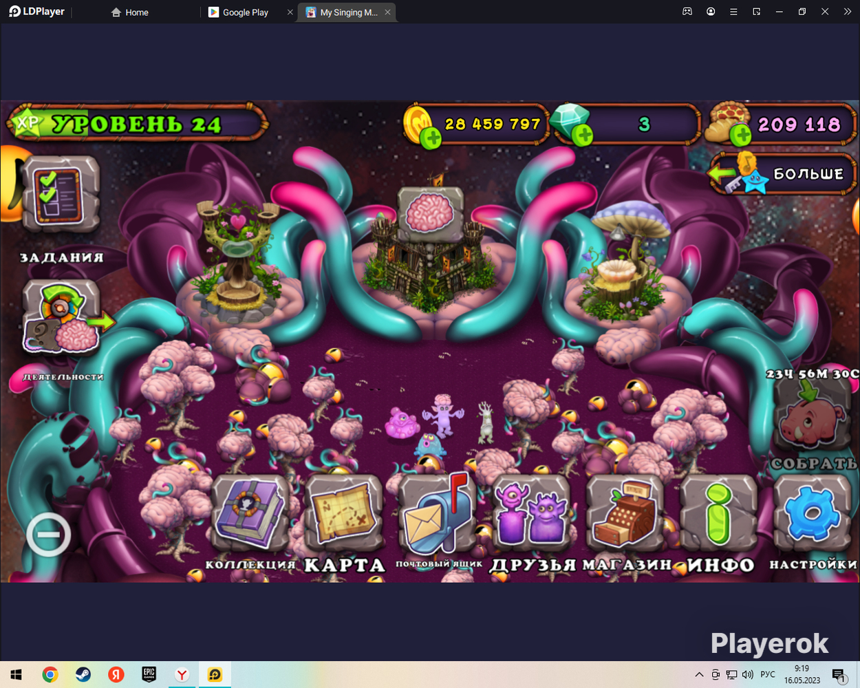
Task: Close the My Singing Monsters tab
Action: point(387,12)
